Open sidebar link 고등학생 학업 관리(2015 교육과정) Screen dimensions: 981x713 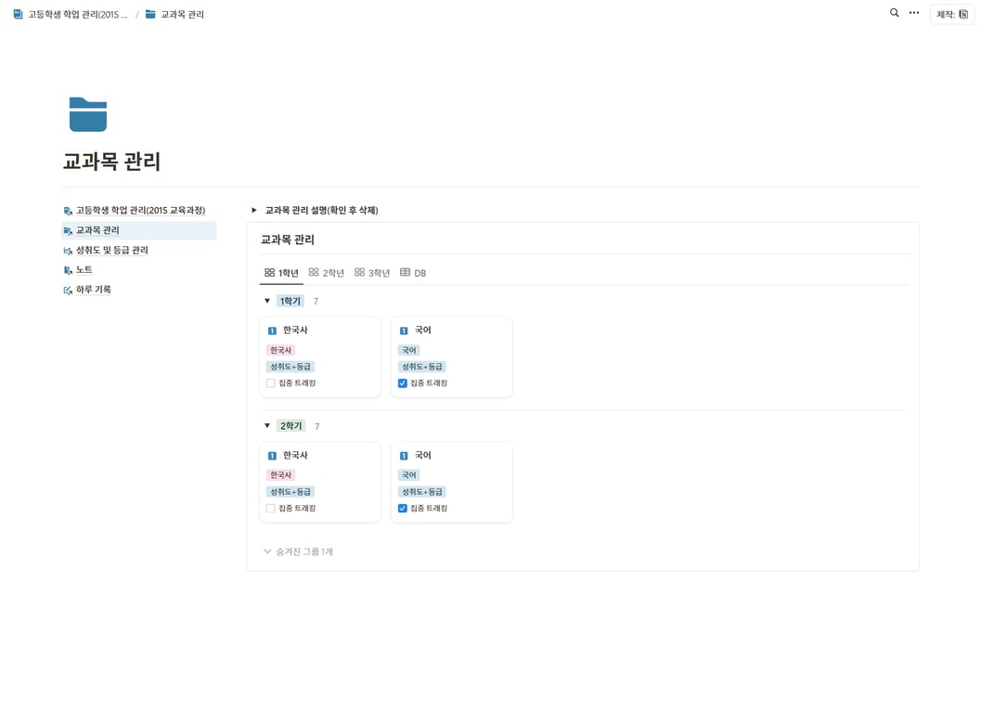tap(140, 211)
